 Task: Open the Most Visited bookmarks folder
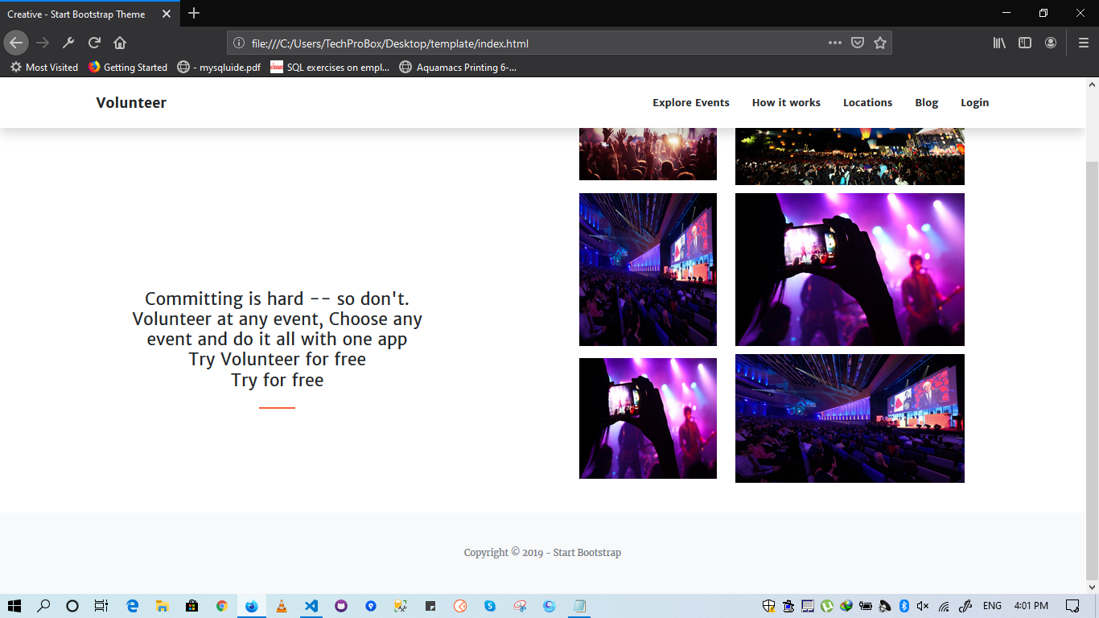coord(44,68)
